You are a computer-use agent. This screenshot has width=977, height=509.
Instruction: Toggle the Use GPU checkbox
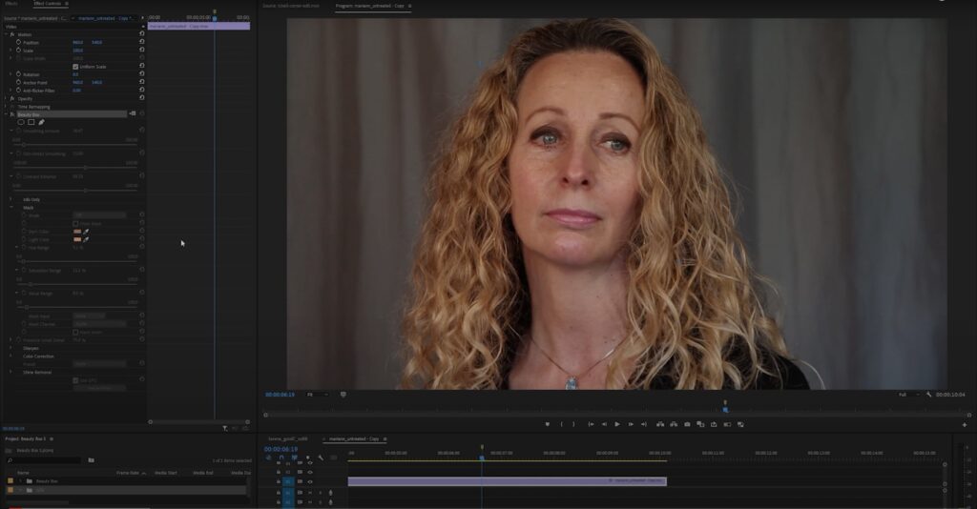(75, 380)
